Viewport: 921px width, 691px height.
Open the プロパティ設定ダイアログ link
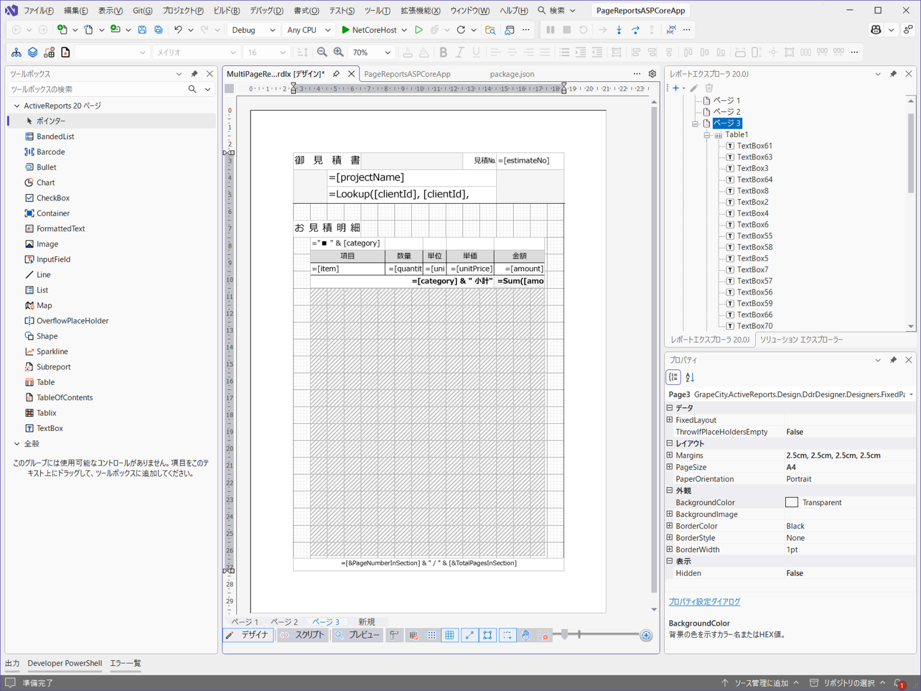(705, 602)
